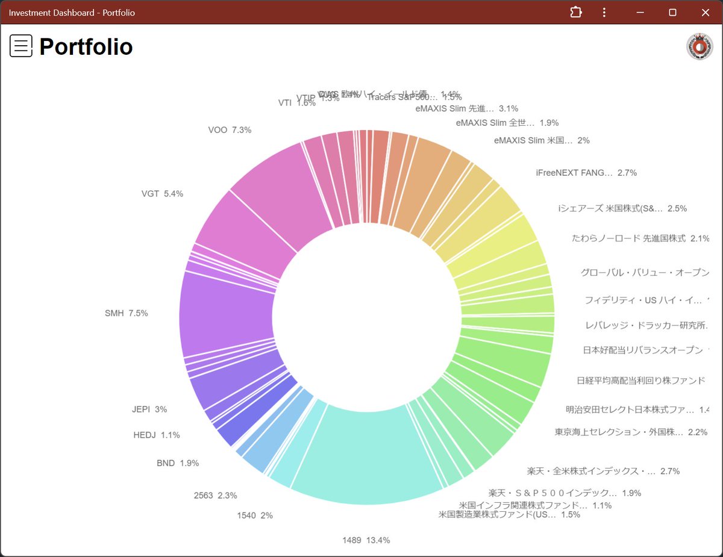This screenshot has height=557, width=723.
Task: Open the three-dot app menu
Action: tap(604, 13)
